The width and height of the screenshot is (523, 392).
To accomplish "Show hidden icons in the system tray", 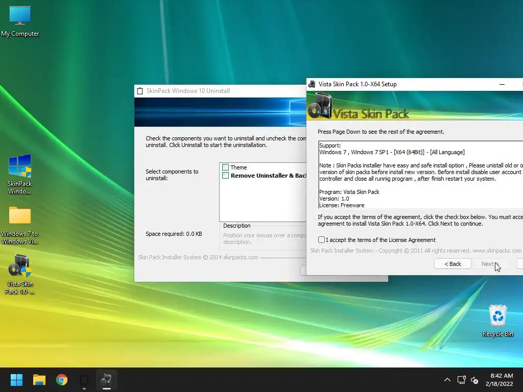I will click(447, 380).
